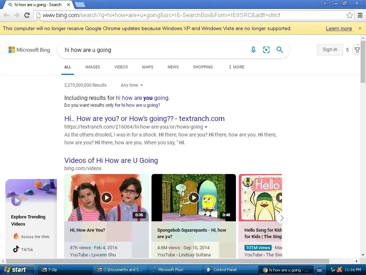Click the Sign in button
Screen dimensions: 366x275
click(330, 49)
